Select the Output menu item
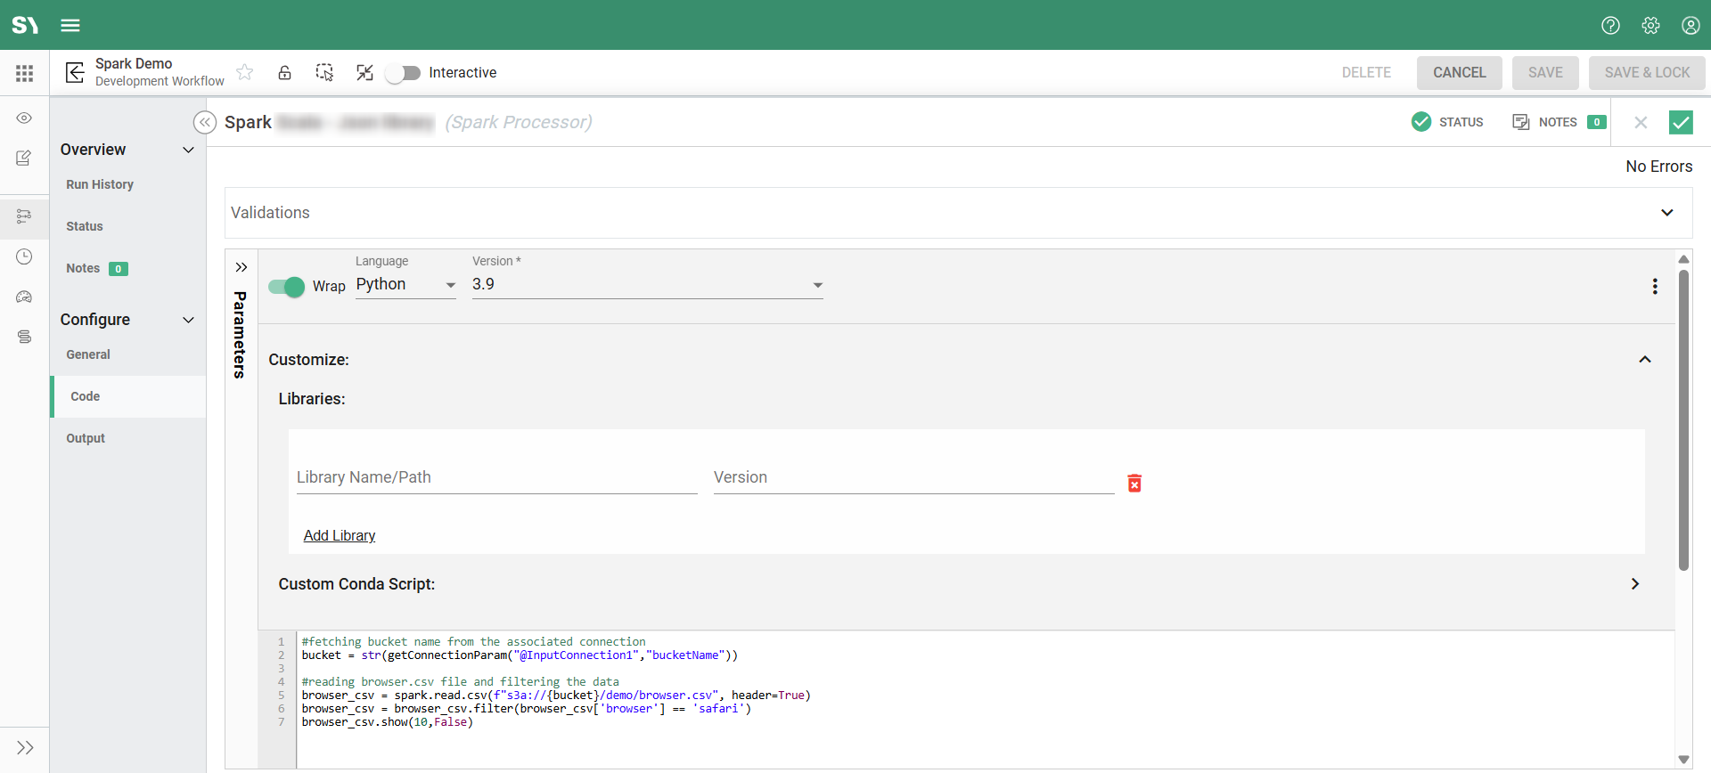The height and width of the screenshot is (773, 1711). 86,438
